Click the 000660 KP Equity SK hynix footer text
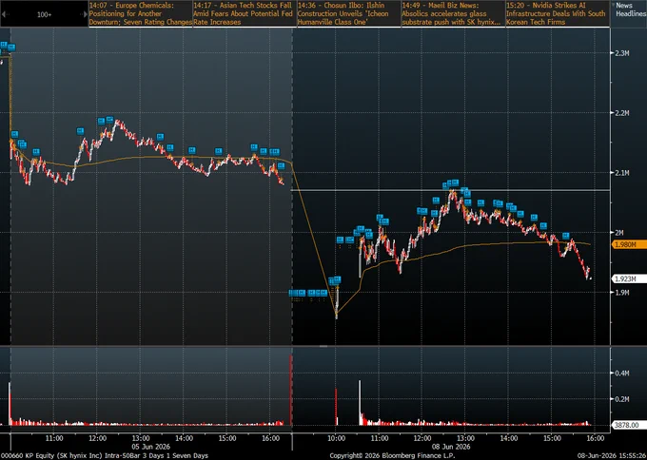647x460 pixels. (105, 455)
